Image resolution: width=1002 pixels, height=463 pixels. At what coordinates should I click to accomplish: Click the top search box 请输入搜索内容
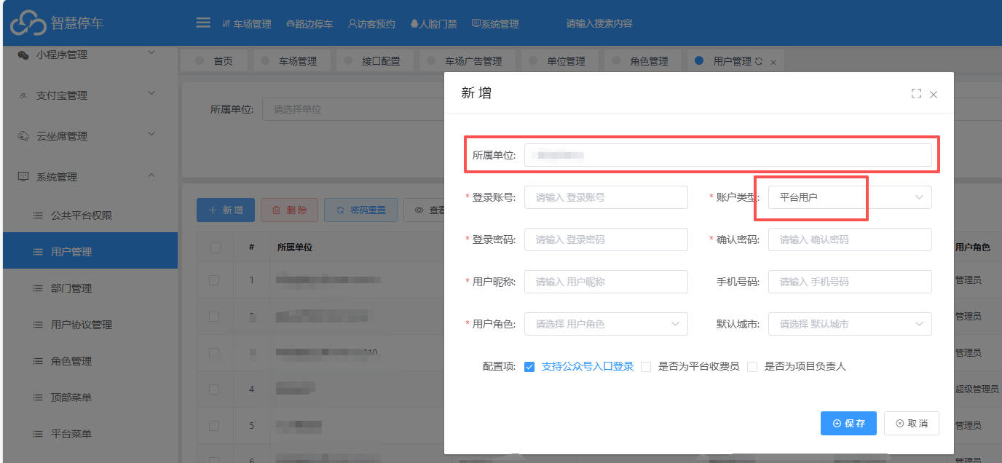599,23
